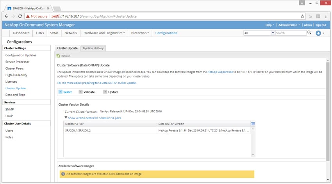Screen dimensions: 332x184
Task: Click the browser forward arrow
Action: (x=13, y=16)
